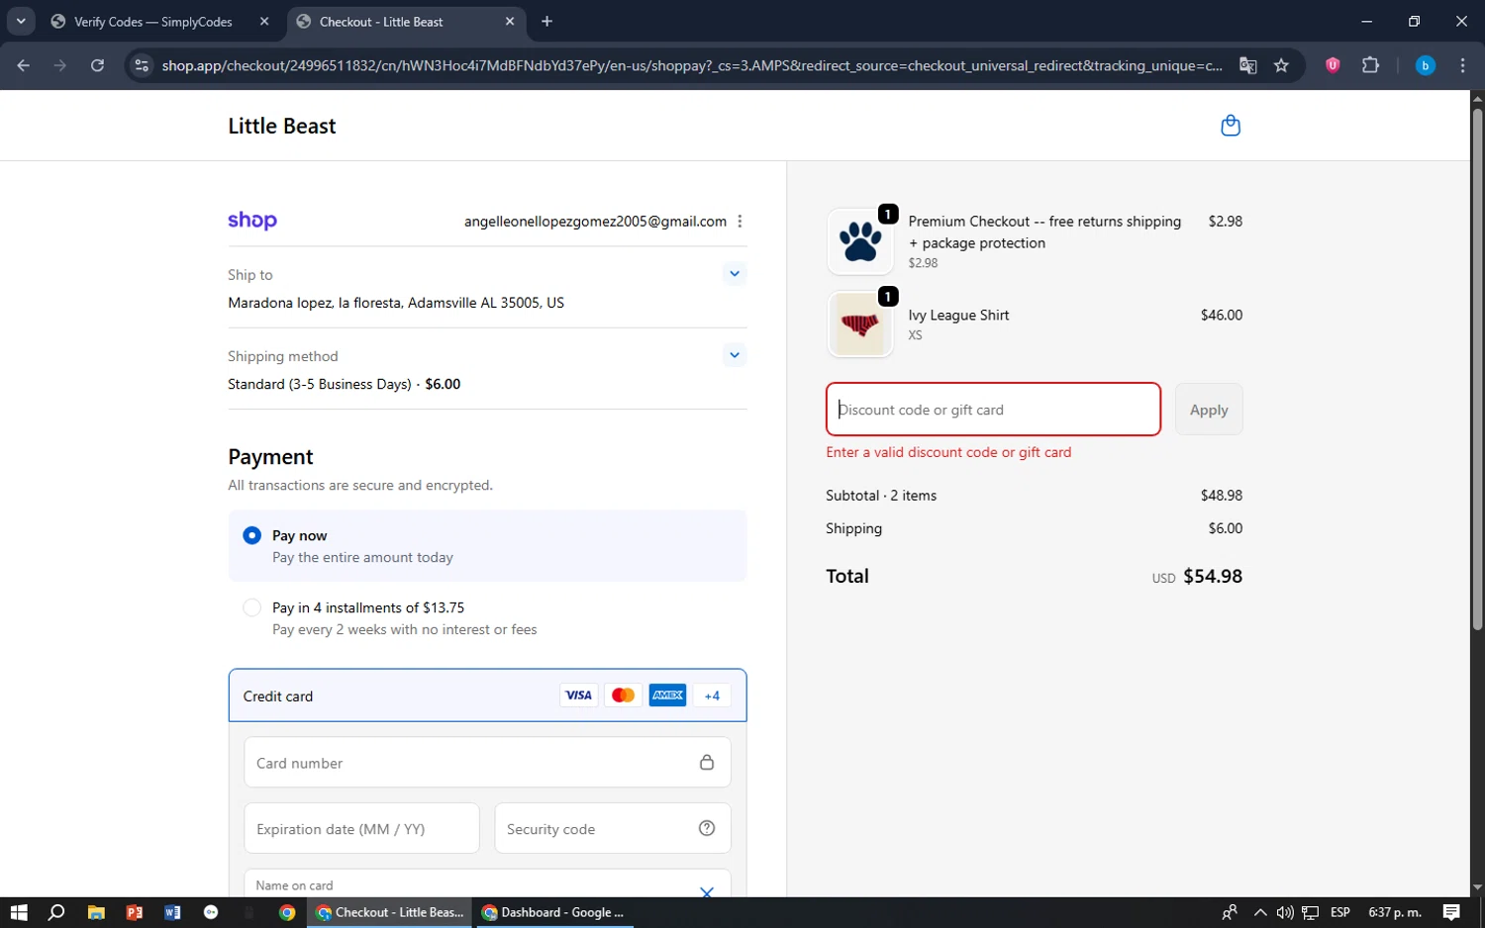Click the Ivy League Shirt thumbnail

click(x=860, y=324)
